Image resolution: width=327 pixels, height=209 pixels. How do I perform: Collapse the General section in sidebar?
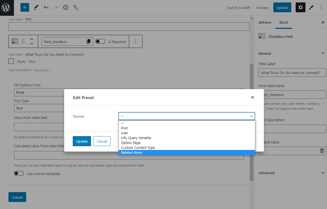pos(323,53)
